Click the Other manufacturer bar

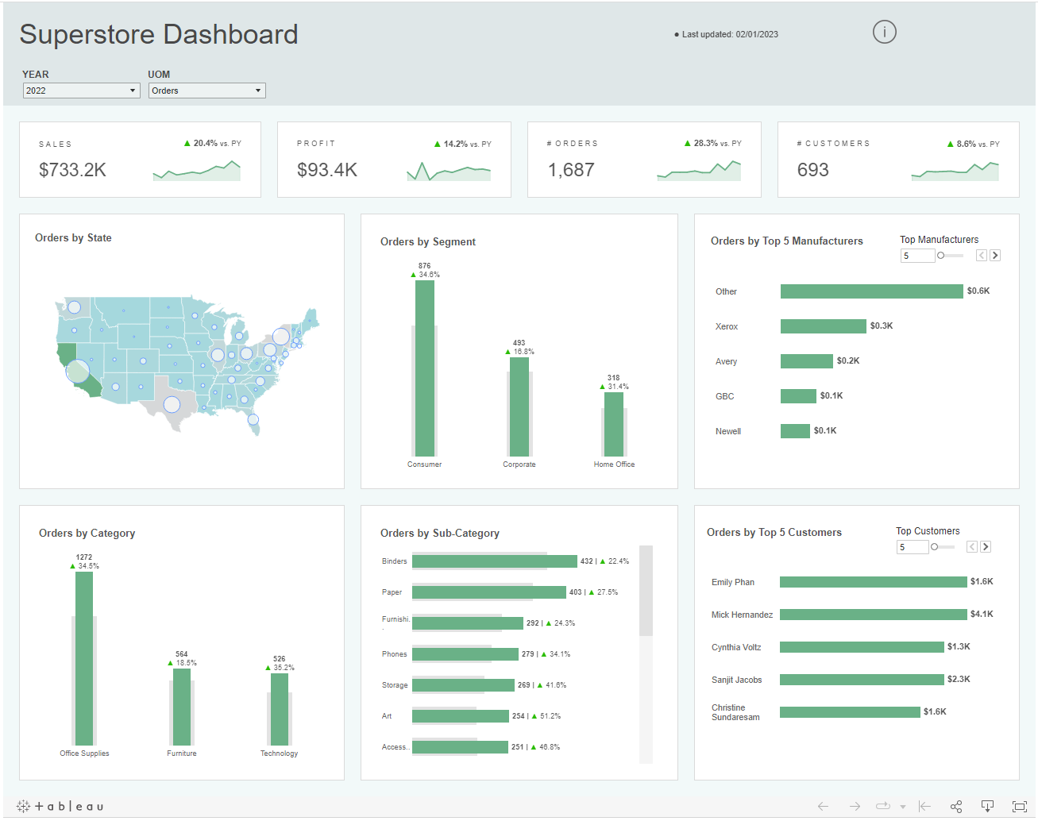click(872, 291)
